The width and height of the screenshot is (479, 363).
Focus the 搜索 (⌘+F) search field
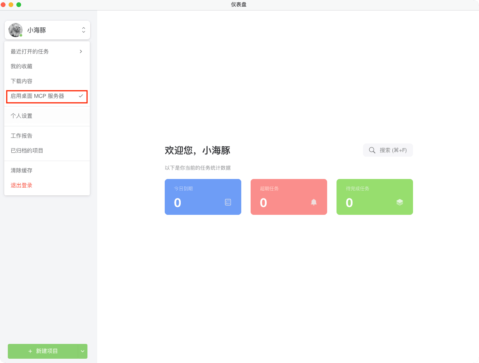(393, 150)
